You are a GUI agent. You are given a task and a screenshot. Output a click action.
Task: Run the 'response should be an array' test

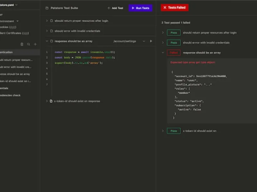coord(151,41)
